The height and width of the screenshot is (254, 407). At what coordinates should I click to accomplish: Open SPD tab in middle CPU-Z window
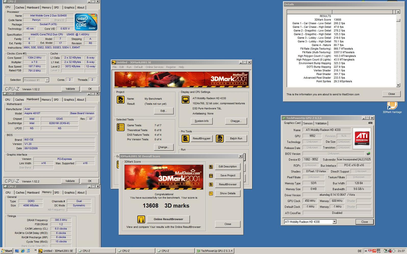(x=56, y=100)
